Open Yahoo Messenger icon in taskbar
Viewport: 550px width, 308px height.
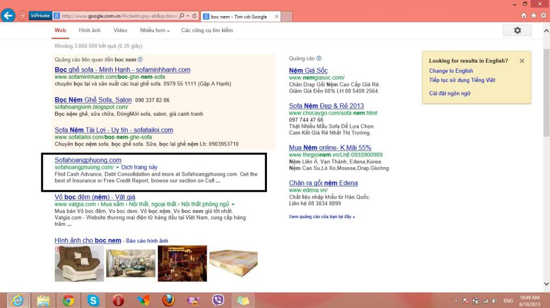pyautogui.click(x=193, y=301)
